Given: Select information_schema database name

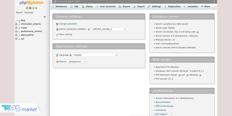Looking at the screenshot, I should (x=31, y=24).
